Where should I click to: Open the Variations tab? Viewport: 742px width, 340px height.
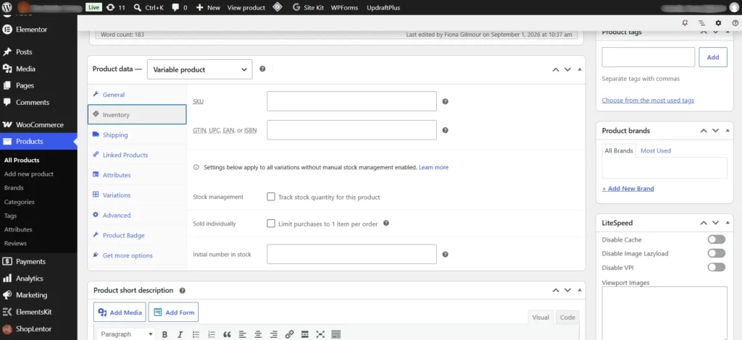[x=137, y=195]
